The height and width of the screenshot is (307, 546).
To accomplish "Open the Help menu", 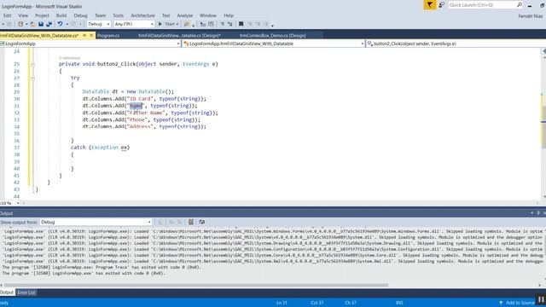I will (x=229, y=15).
